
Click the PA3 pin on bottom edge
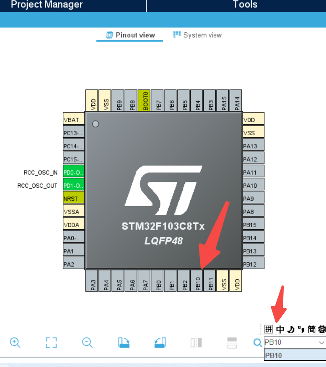92,280
